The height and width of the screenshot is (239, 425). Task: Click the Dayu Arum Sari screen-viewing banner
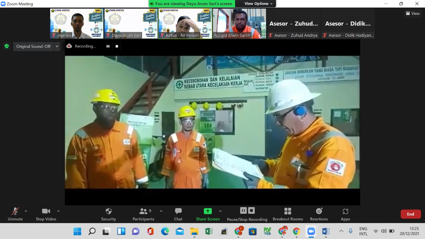point(192,4)
